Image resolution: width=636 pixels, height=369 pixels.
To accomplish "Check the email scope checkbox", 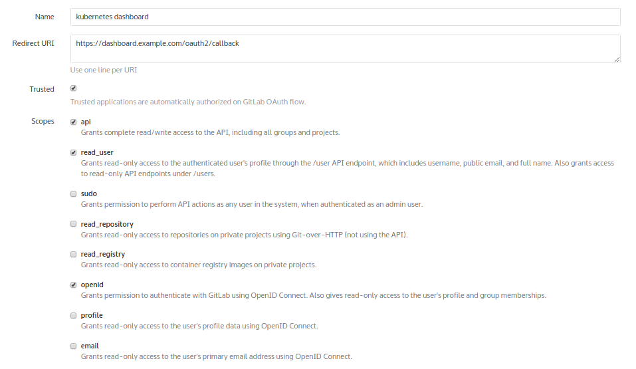I will point(74,346).
